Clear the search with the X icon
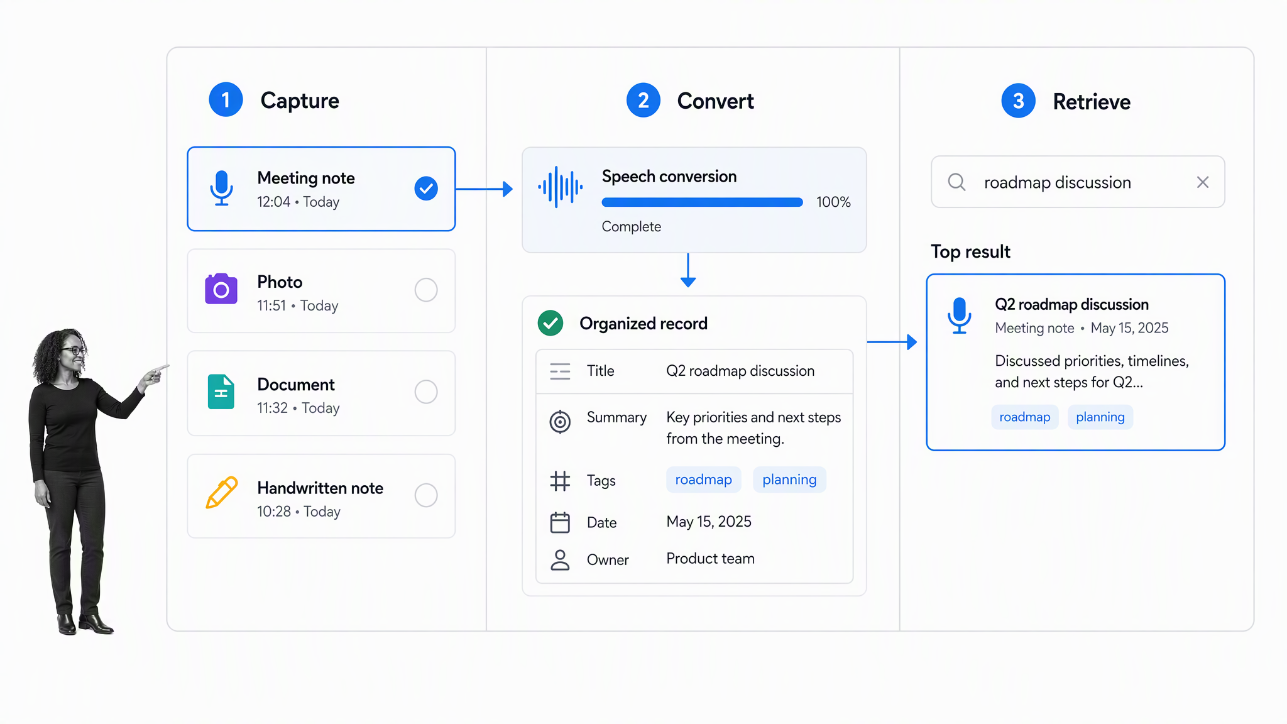Screen dimensions: 1287x724 pyautogui.click(x=1203, y=182)
